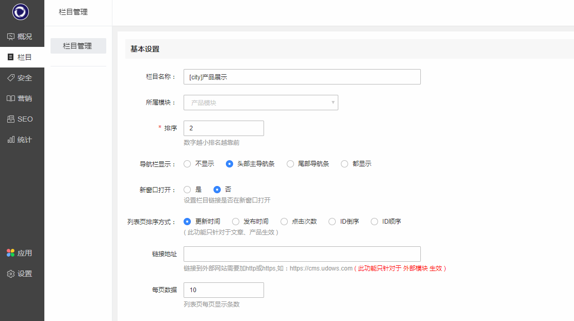Open the 概况 menu item
The image size is (574, 321).
[x=22, y=37]
